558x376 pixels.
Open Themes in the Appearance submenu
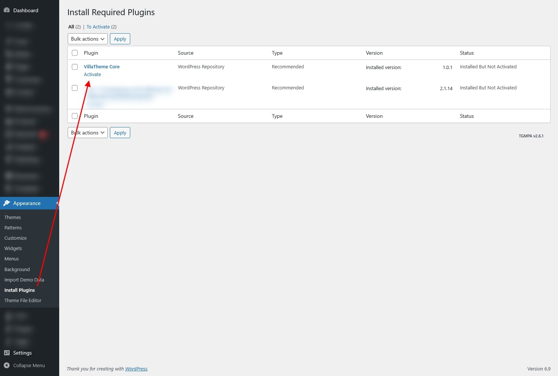pyautogui.click(x=13, y=217)
